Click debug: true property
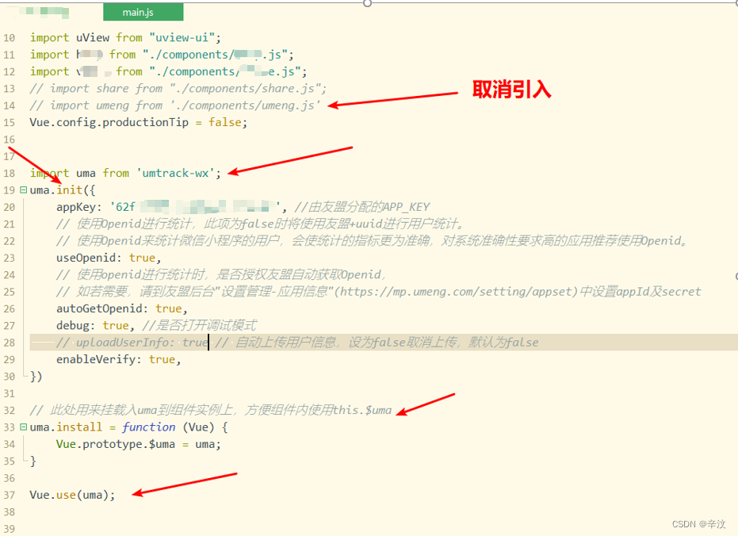The image size is (738, 536). (x=96, y=326)
